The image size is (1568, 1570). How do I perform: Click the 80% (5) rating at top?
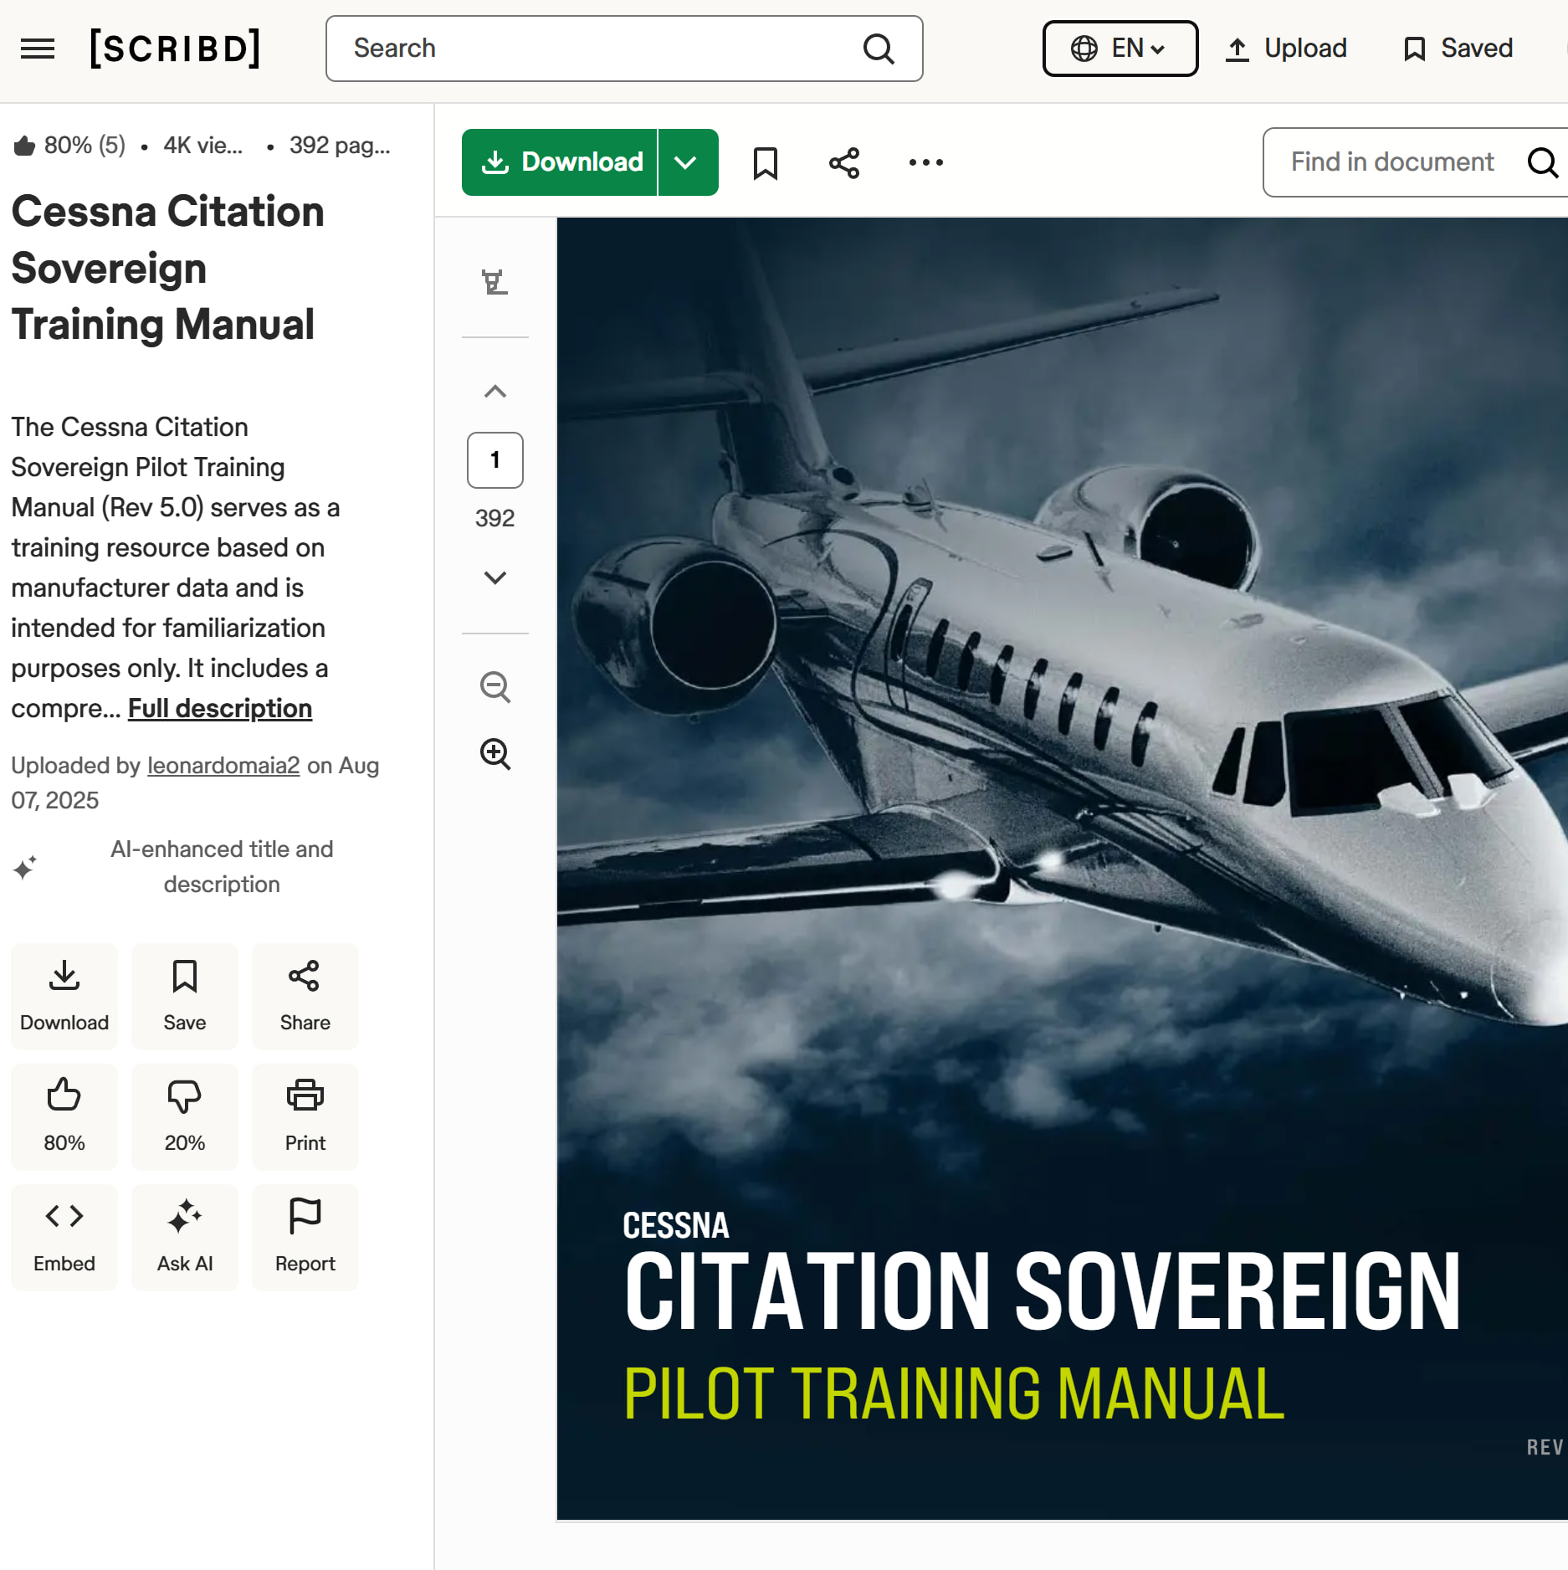click(x=69, y=146)
